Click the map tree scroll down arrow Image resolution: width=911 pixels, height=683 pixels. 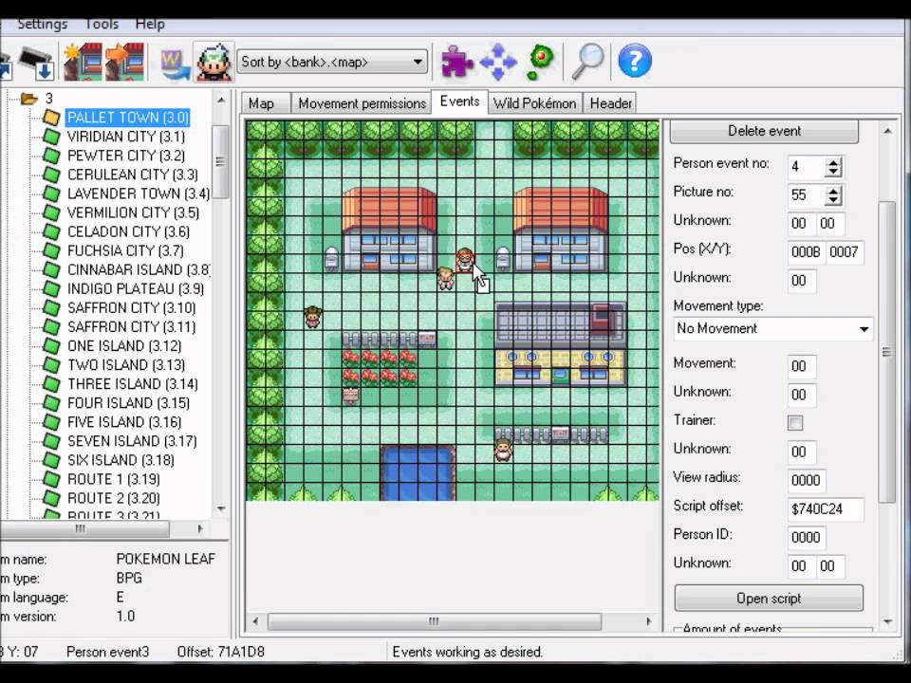[x=221, y=509]
